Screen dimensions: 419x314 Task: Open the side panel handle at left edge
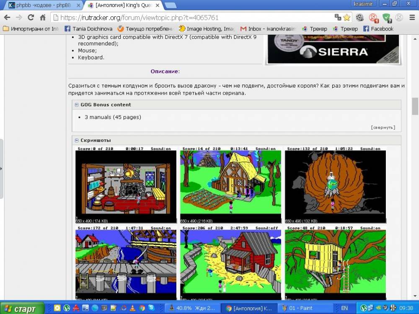click(x=1, y=169)
